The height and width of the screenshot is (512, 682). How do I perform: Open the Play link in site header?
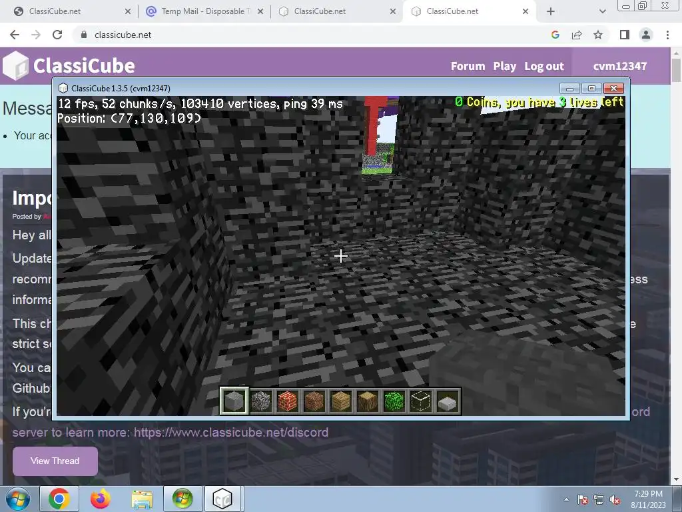[x=505, y=66]
